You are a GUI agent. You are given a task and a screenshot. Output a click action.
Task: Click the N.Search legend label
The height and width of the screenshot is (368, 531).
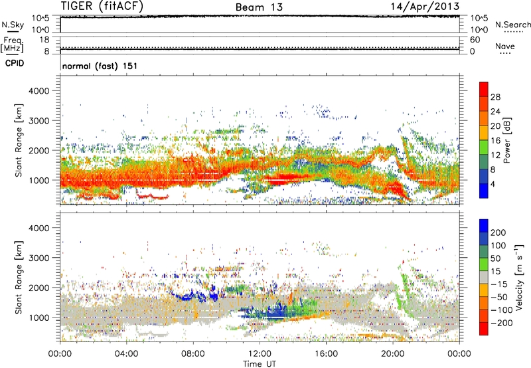(x=512, y=25)
